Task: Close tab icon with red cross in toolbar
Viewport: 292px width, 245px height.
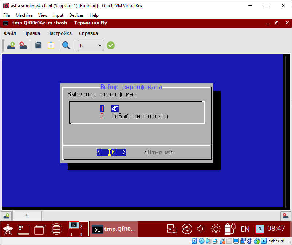Action: pos(23,45)
